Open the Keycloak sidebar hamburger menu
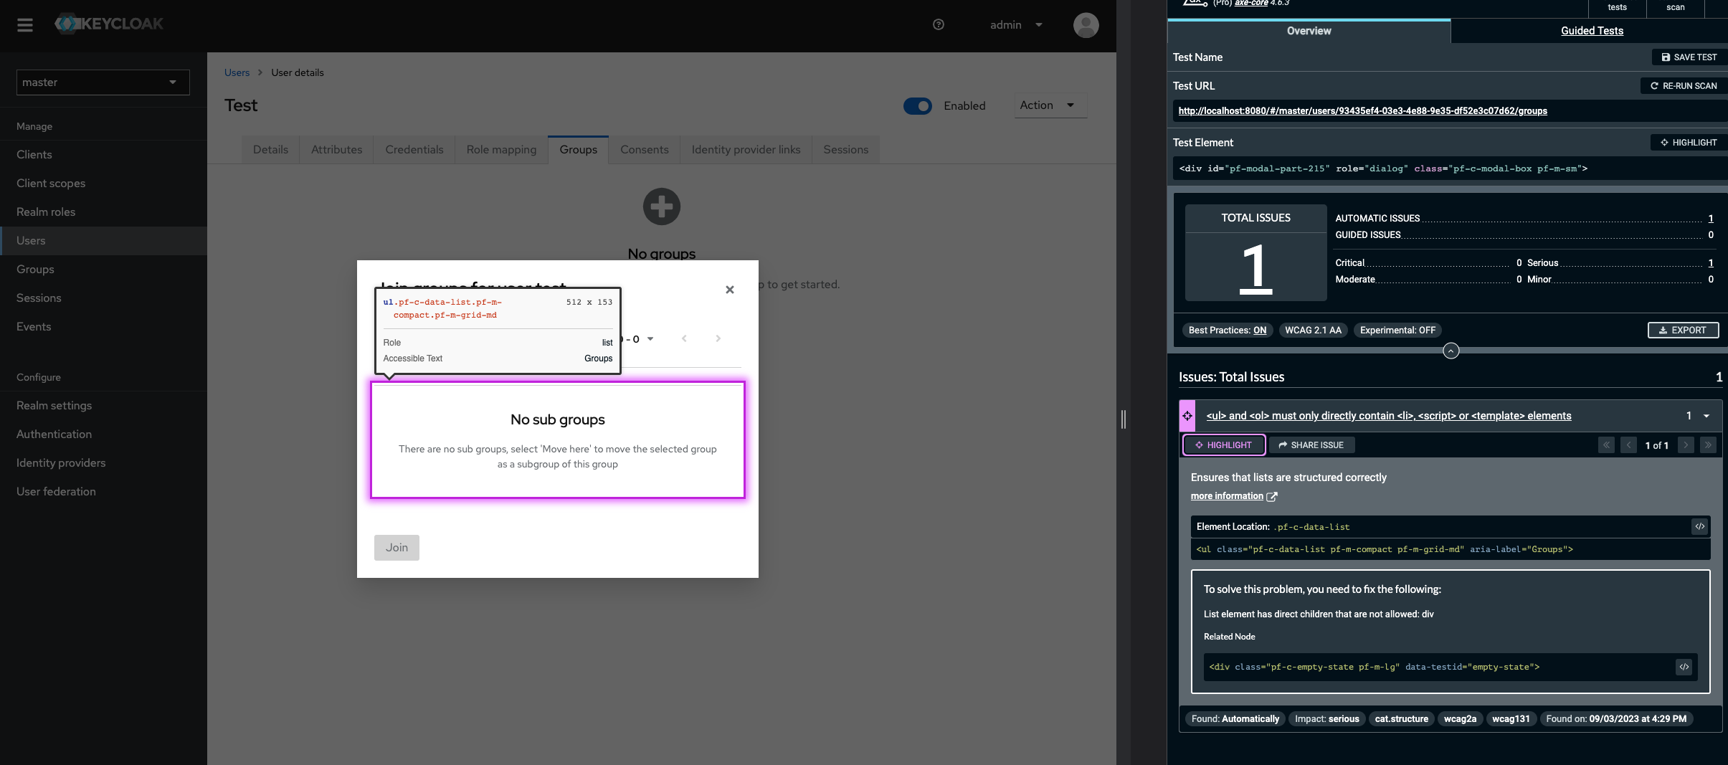 tap(26, 24)
